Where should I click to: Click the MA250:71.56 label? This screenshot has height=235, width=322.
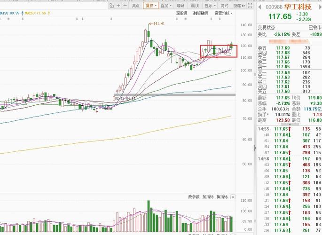[x=36, y=13]
